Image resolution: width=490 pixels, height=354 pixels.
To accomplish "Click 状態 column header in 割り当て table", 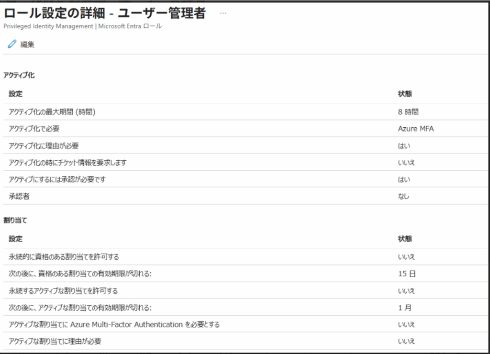I will (405, 239).
